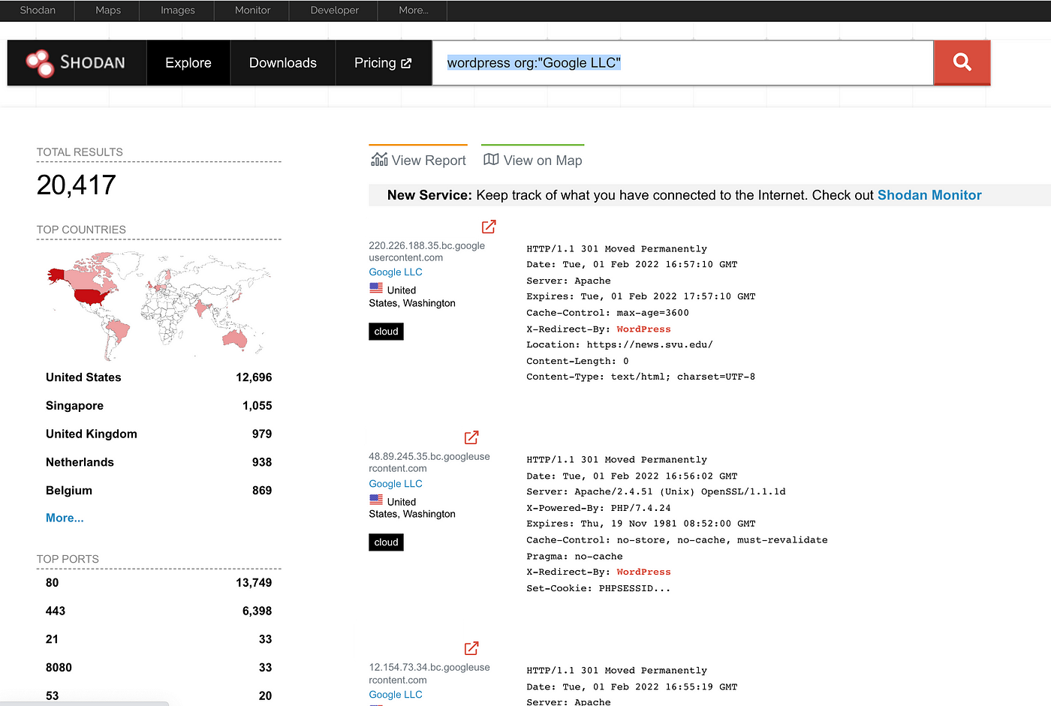
Task: Click the top countries world map
Action: (x=158, y=305)
